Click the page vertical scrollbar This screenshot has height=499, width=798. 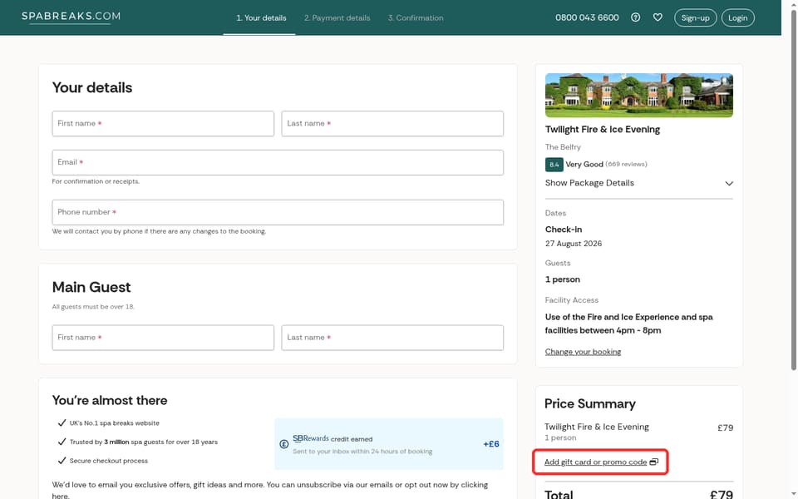tap(793, 191)
